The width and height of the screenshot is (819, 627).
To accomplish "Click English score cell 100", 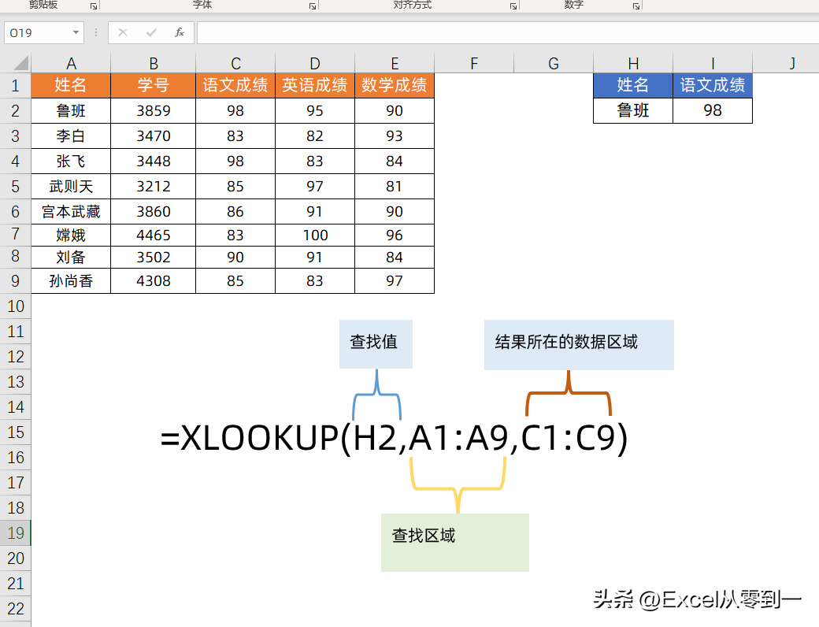I will coord(315,235).
